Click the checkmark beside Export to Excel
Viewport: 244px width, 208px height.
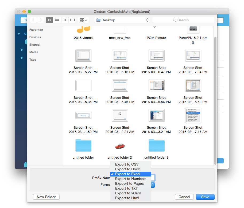coord(113,174)
